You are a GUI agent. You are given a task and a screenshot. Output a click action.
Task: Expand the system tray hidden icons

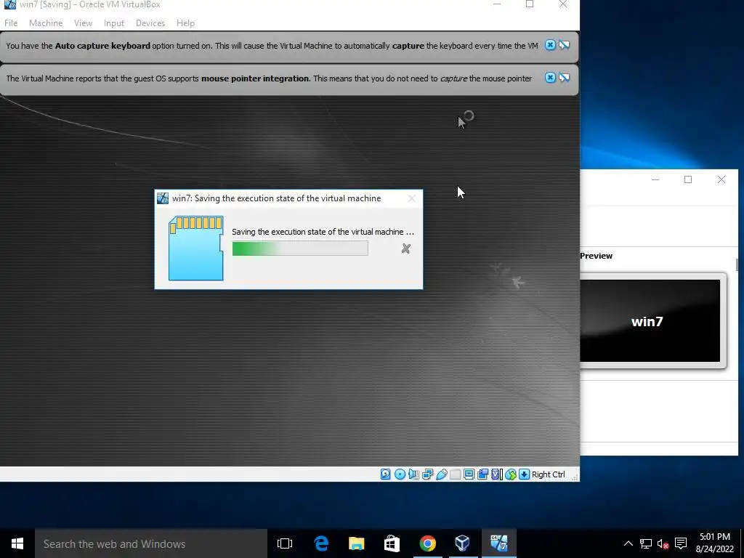click(x=628, y=543)
